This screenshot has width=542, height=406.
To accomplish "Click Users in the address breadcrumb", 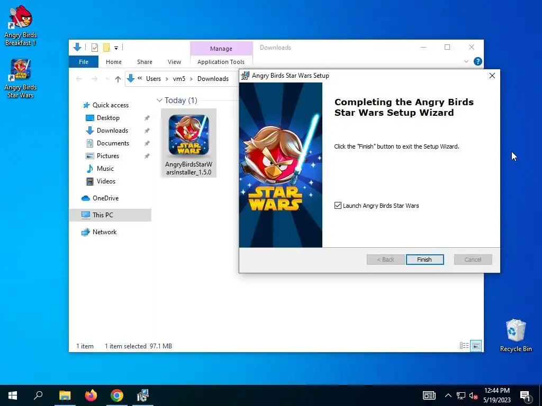I will tap(153, 79).
